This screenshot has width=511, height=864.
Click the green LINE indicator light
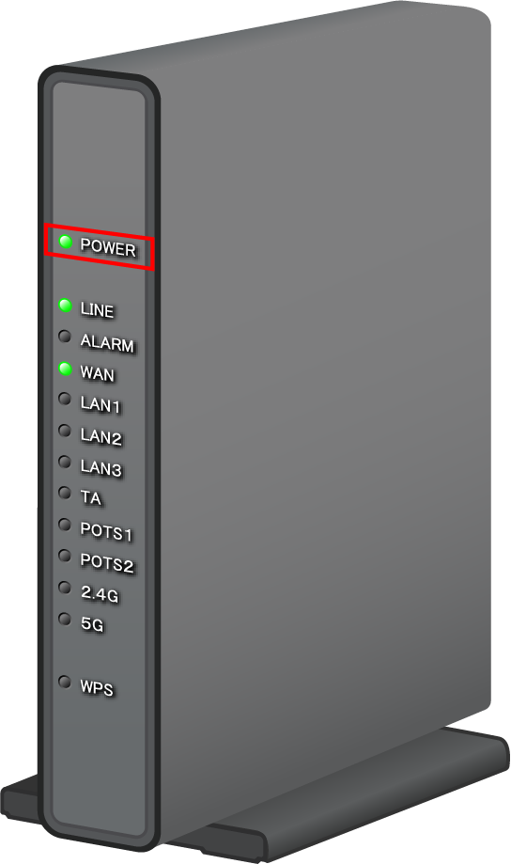tap(66, 305)
